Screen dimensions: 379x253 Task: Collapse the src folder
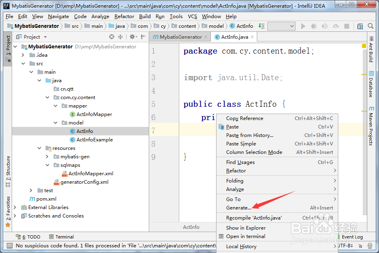click(23, 64)
